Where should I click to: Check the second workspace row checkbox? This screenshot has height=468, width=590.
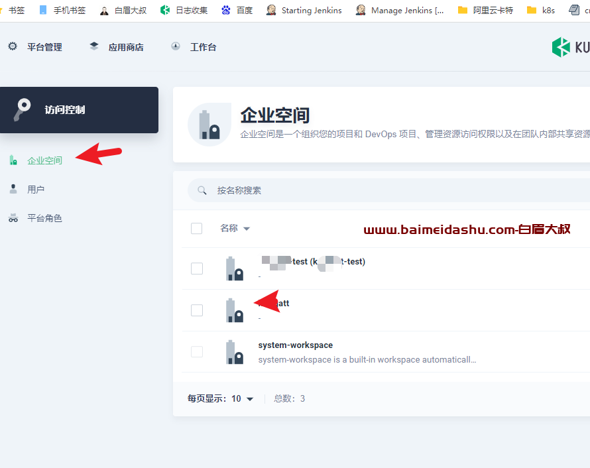(x=197, y=310)
